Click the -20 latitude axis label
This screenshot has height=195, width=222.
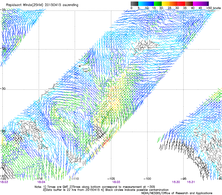3,10
